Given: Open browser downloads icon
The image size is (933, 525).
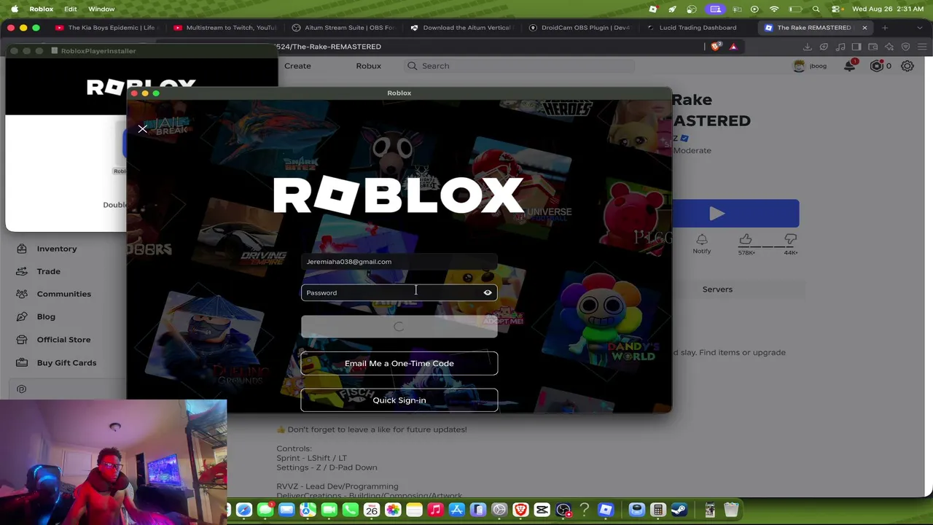Looking at the screenshot, I should tap(808, 47).
